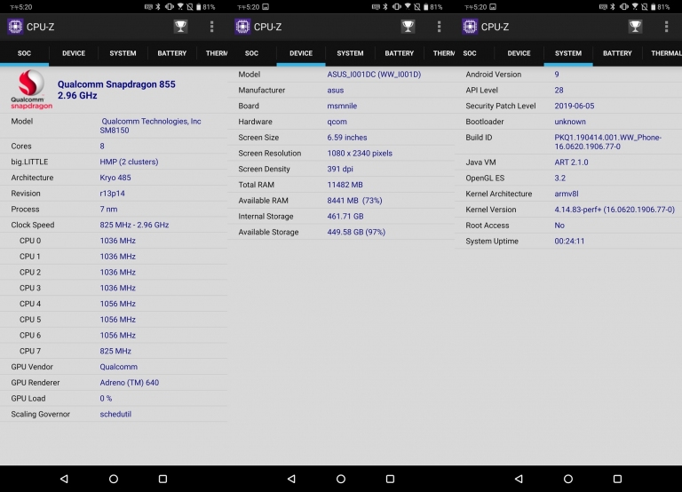
Task: Click the Qualcomm Snapdragon 855 heading
Action: pos(116,84)
